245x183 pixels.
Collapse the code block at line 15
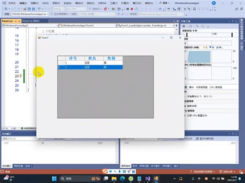(x=26, y=36)
